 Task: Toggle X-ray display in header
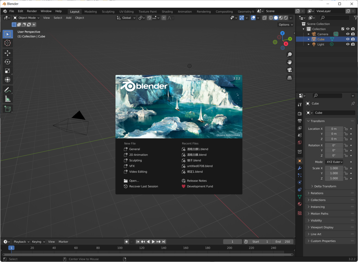pos(264,18)
